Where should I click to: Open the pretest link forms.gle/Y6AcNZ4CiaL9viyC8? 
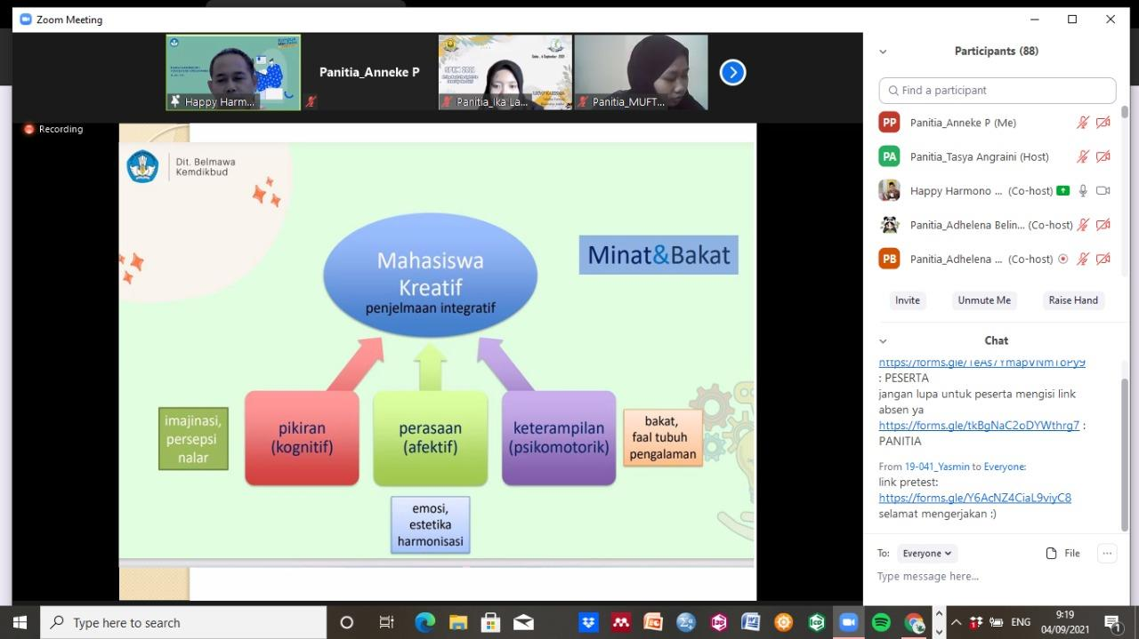coord(975,498)
